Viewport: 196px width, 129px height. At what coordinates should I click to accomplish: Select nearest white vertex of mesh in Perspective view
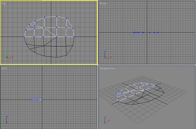click(118, 102)
